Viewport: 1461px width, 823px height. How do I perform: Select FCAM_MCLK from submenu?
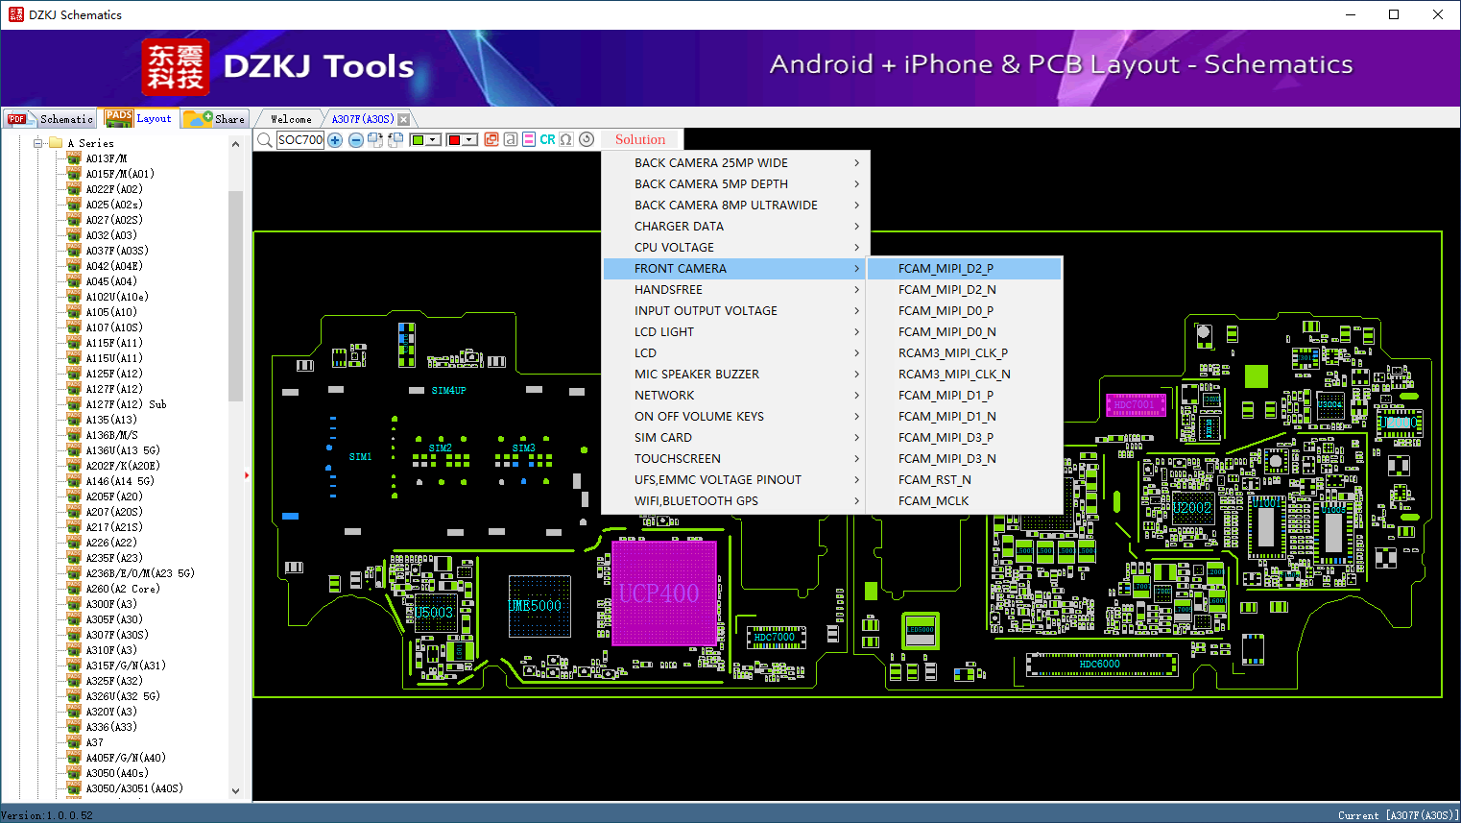[965, 501]
